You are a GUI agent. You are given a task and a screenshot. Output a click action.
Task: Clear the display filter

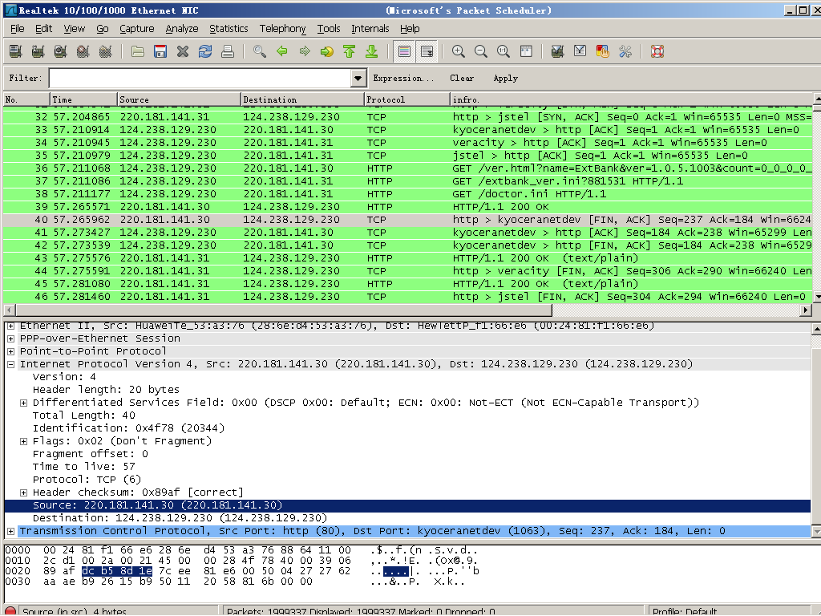[x=462, y=78]
